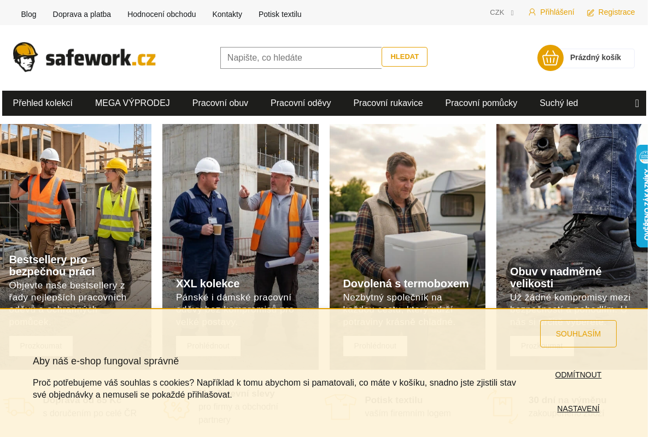Open the CZK currency dropdown
The image size is (656, 437).
pos(501,13)
